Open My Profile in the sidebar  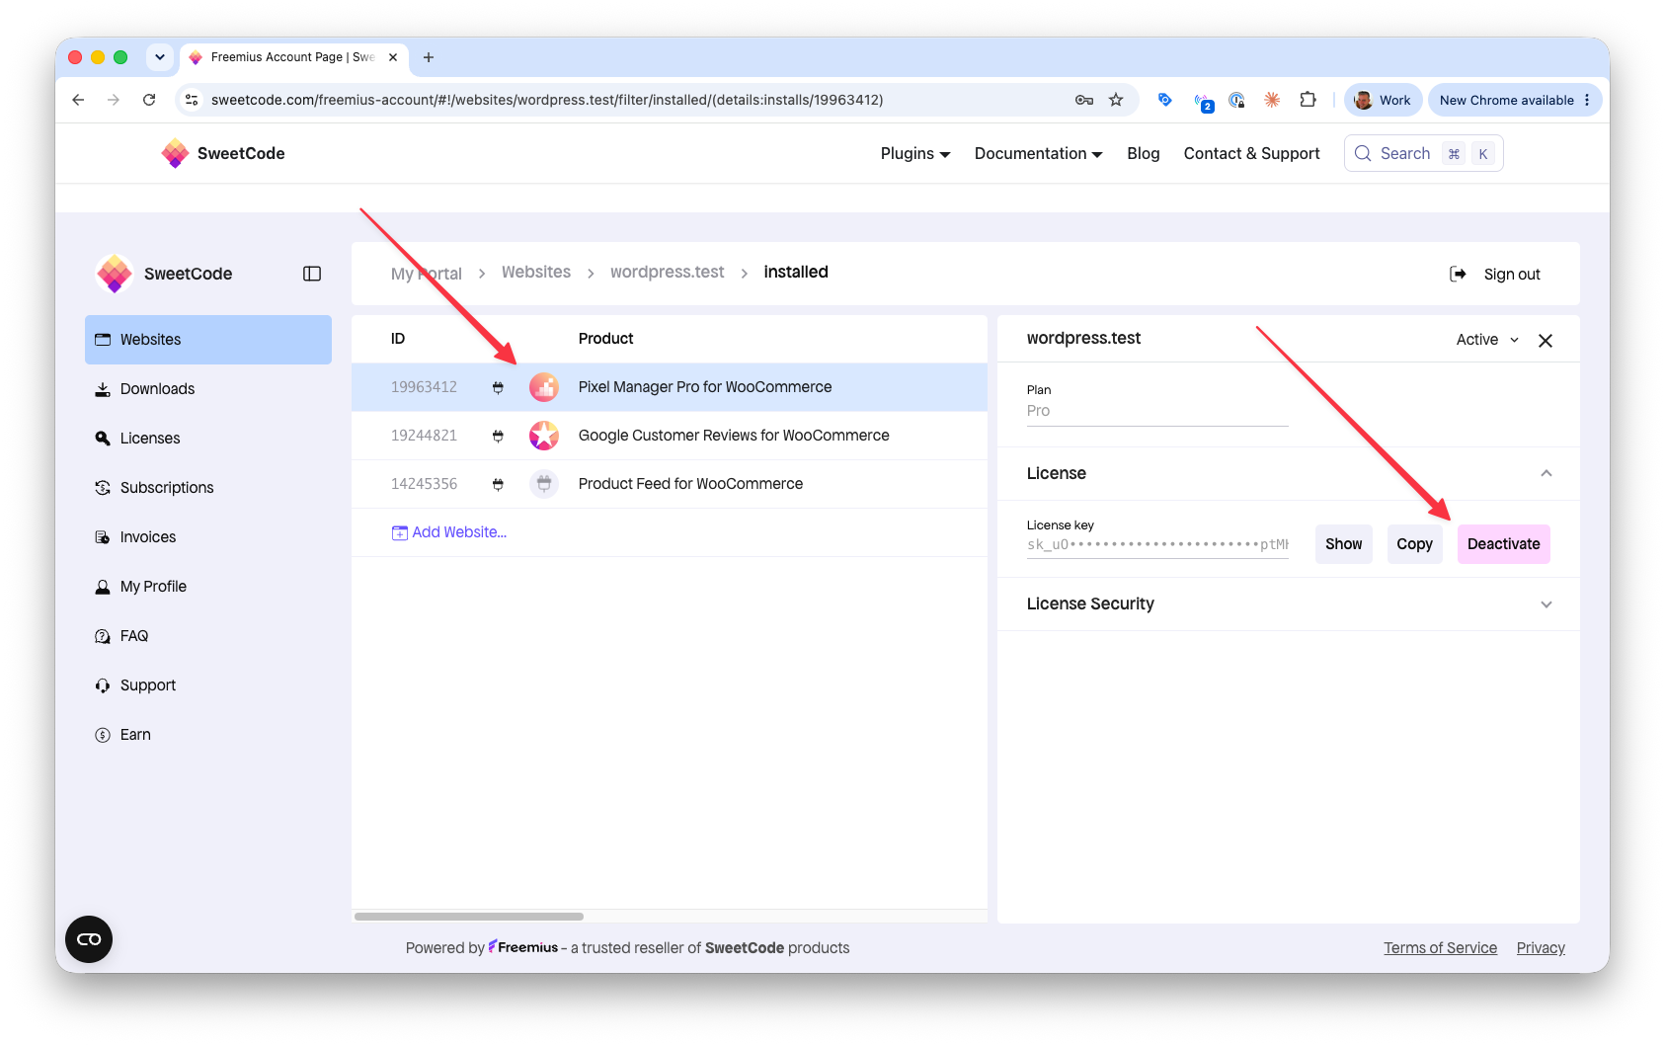click(x=208, y=587)
